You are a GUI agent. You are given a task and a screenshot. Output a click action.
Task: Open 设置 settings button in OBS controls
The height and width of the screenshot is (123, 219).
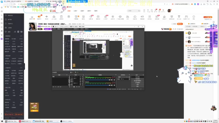point(138,84)
